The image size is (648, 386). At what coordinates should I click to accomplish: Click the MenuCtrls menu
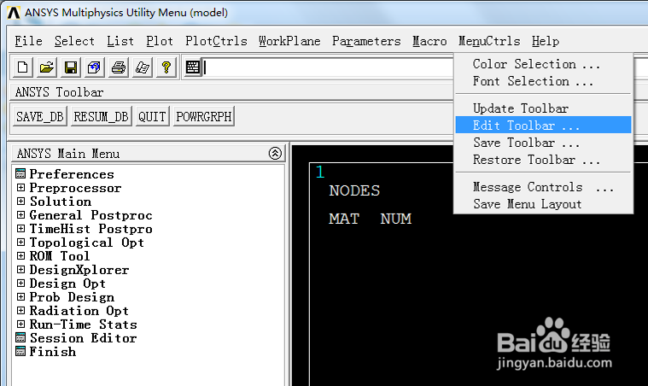click(x=489, y=41)
